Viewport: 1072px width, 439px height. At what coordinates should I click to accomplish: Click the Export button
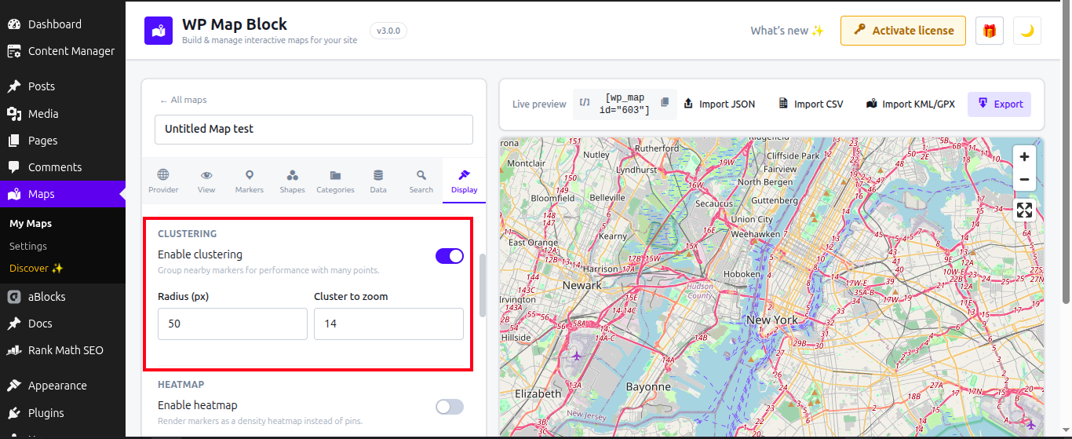(x=1000, y=104)
